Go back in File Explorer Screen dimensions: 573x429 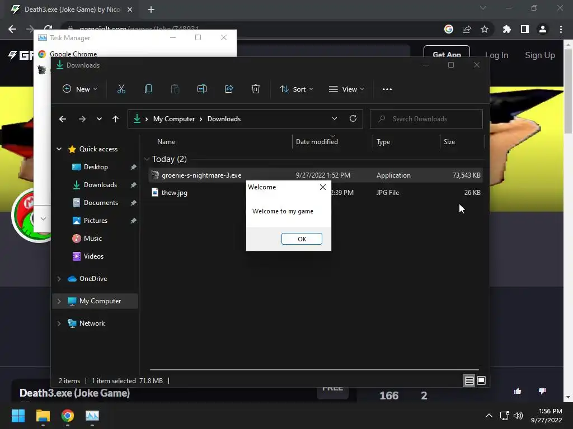click(x=63, y=119)
